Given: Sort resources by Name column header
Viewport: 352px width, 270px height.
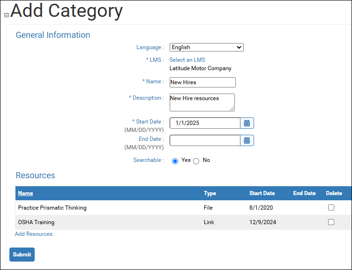Looking at the screenshot, I should coord(25,193).
